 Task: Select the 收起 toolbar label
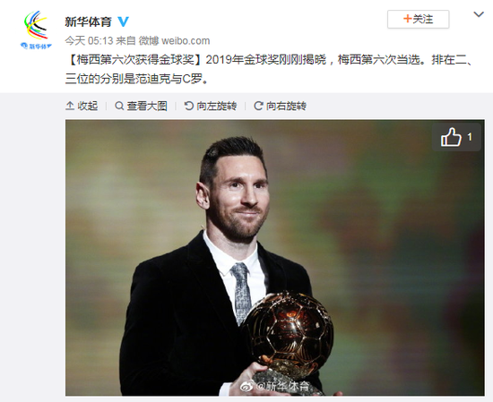click(x=88, y=106)
